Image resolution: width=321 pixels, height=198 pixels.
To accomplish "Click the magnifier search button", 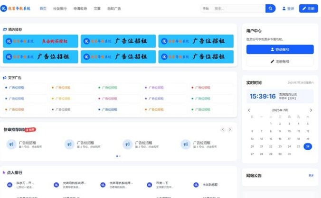I will [x=271, y=9].
